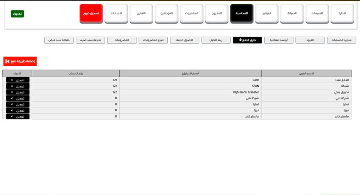Screen dimensions: 360x195
Task: Switch to the المبيعات module tab
Action: (x=317, y=14)
